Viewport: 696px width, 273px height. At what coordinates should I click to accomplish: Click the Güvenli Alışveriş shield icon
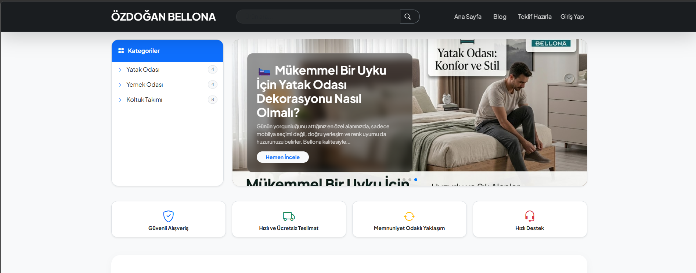coord(168,216)
